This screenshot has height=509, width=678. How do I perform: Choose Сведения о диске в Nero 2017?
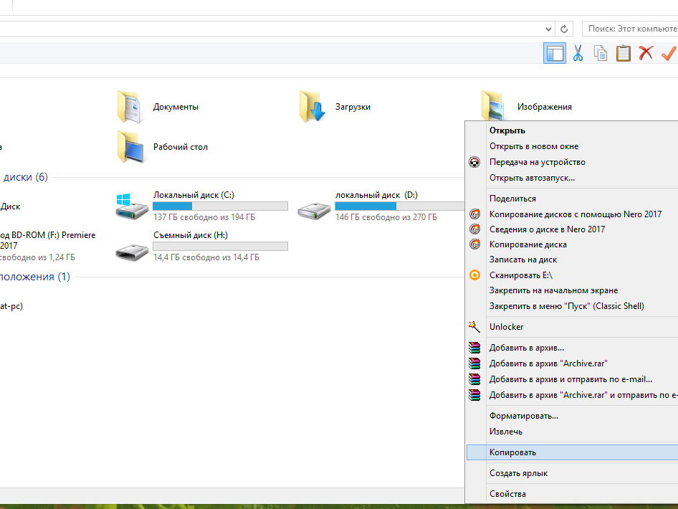coord(572,229)
